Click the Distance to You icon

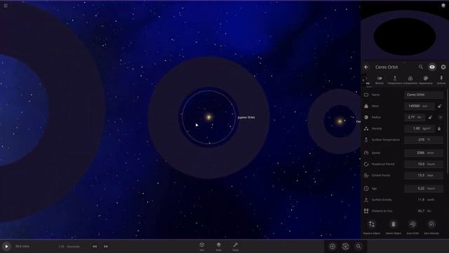(x=366, y=211)
